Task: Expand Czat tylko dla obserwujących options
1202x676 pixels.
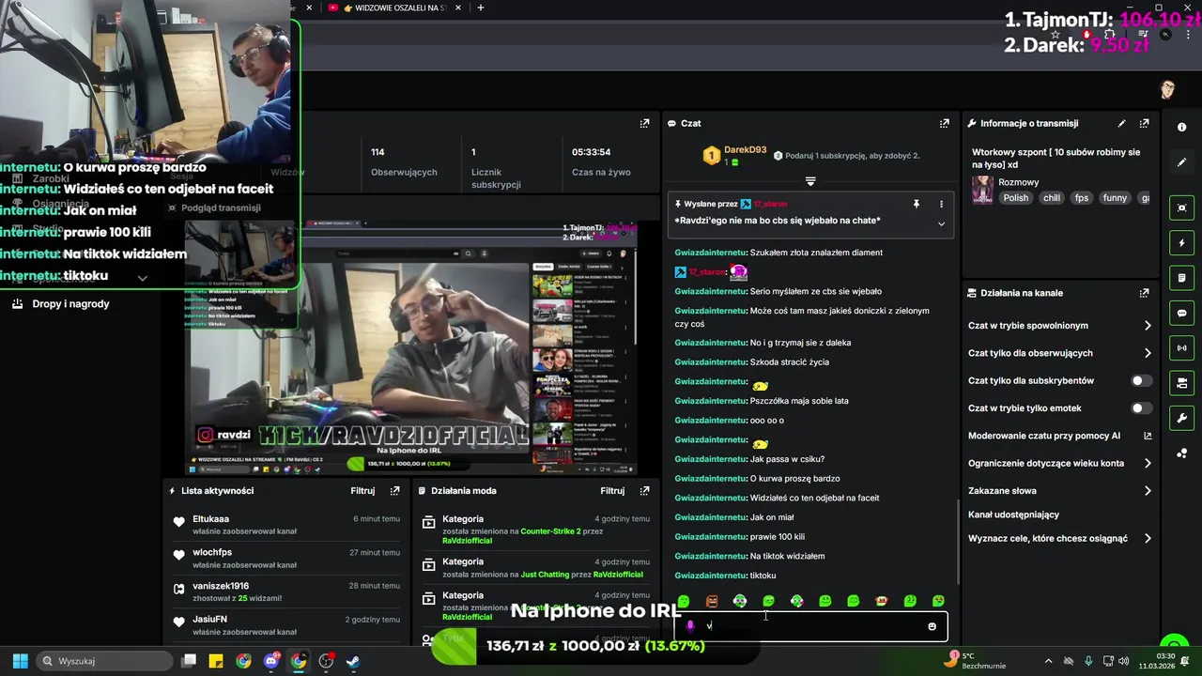Action: [1148, 353]
